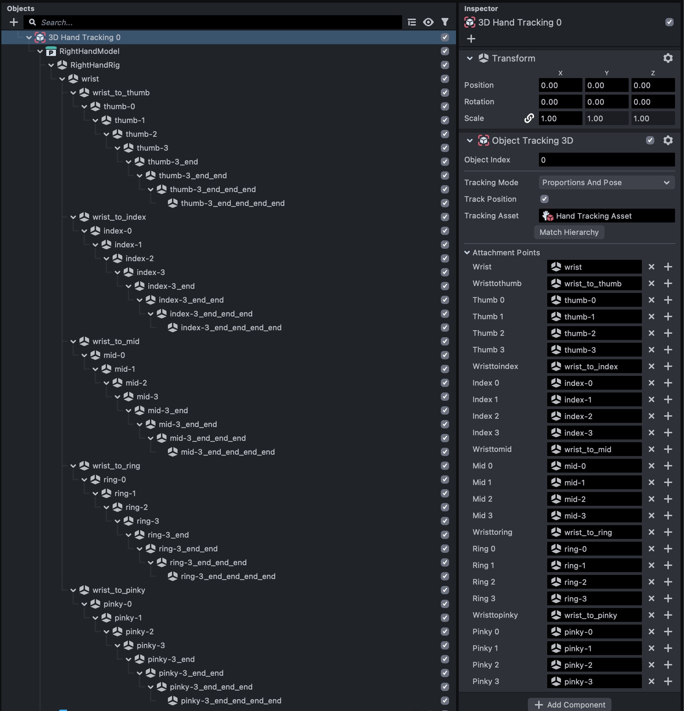Click the filter funnel icon in the Objects panel
Screen dimensions: 684x711
tap(445, 22)
